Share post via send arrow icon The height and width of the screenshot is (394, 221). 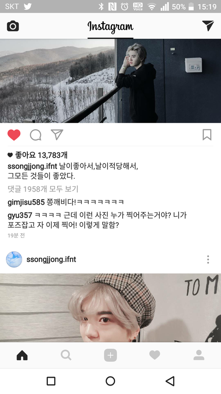(x=57, y=135)
